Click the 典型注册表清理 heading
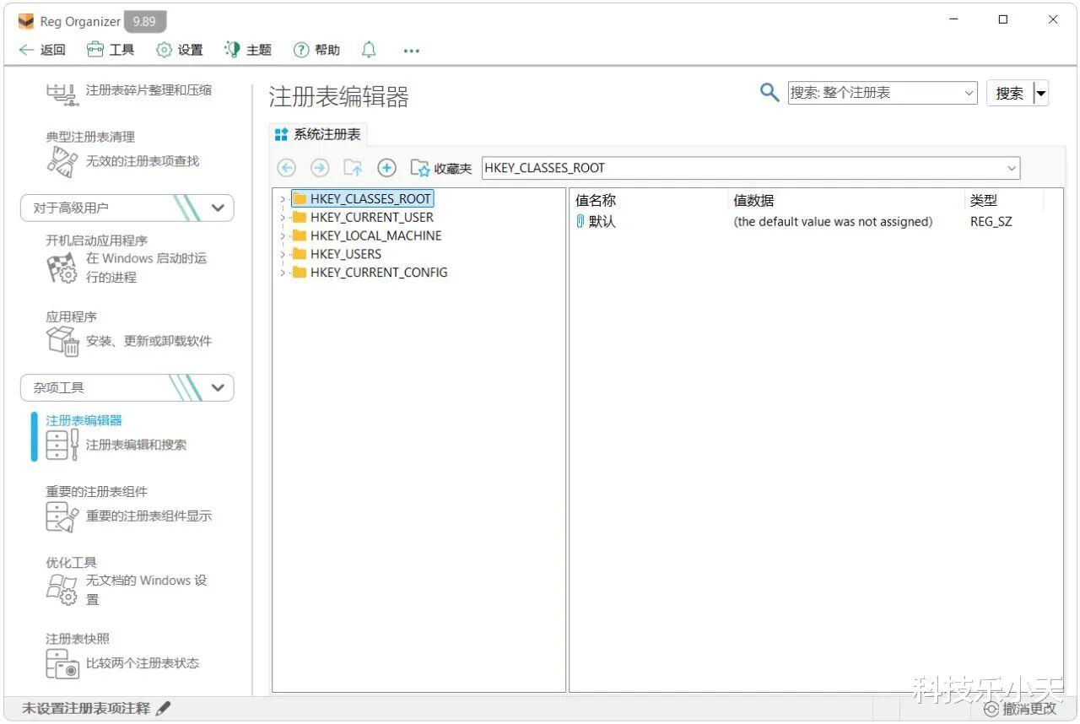This screenshot has width=1080, height=724. click(x=90, y=137)
